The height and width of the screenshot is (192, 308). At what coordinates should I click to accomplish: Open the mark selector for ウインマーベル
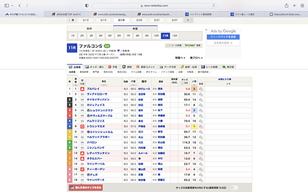(83, 164)
